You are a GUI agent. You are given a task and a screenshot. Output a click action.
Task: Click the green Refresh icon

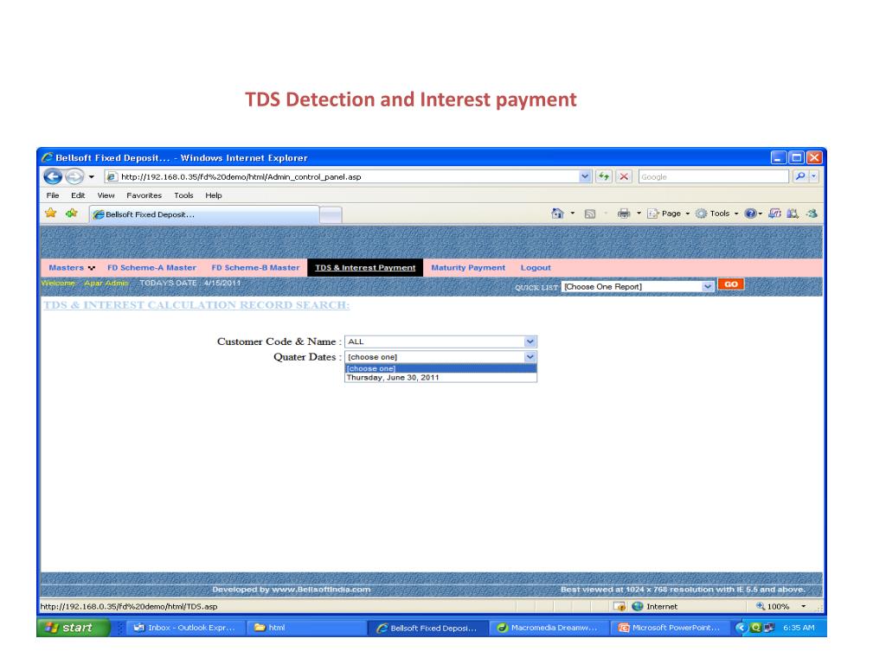[604, 176]
